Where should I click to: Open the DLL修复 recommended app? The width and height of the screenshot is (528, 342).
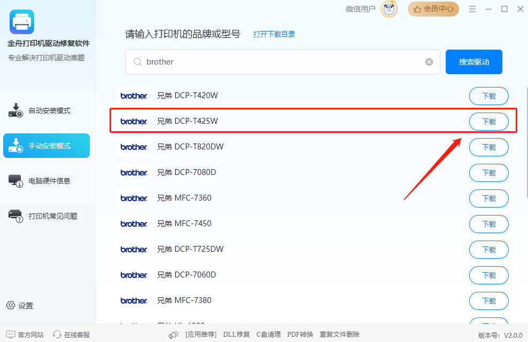coord(236,335)
